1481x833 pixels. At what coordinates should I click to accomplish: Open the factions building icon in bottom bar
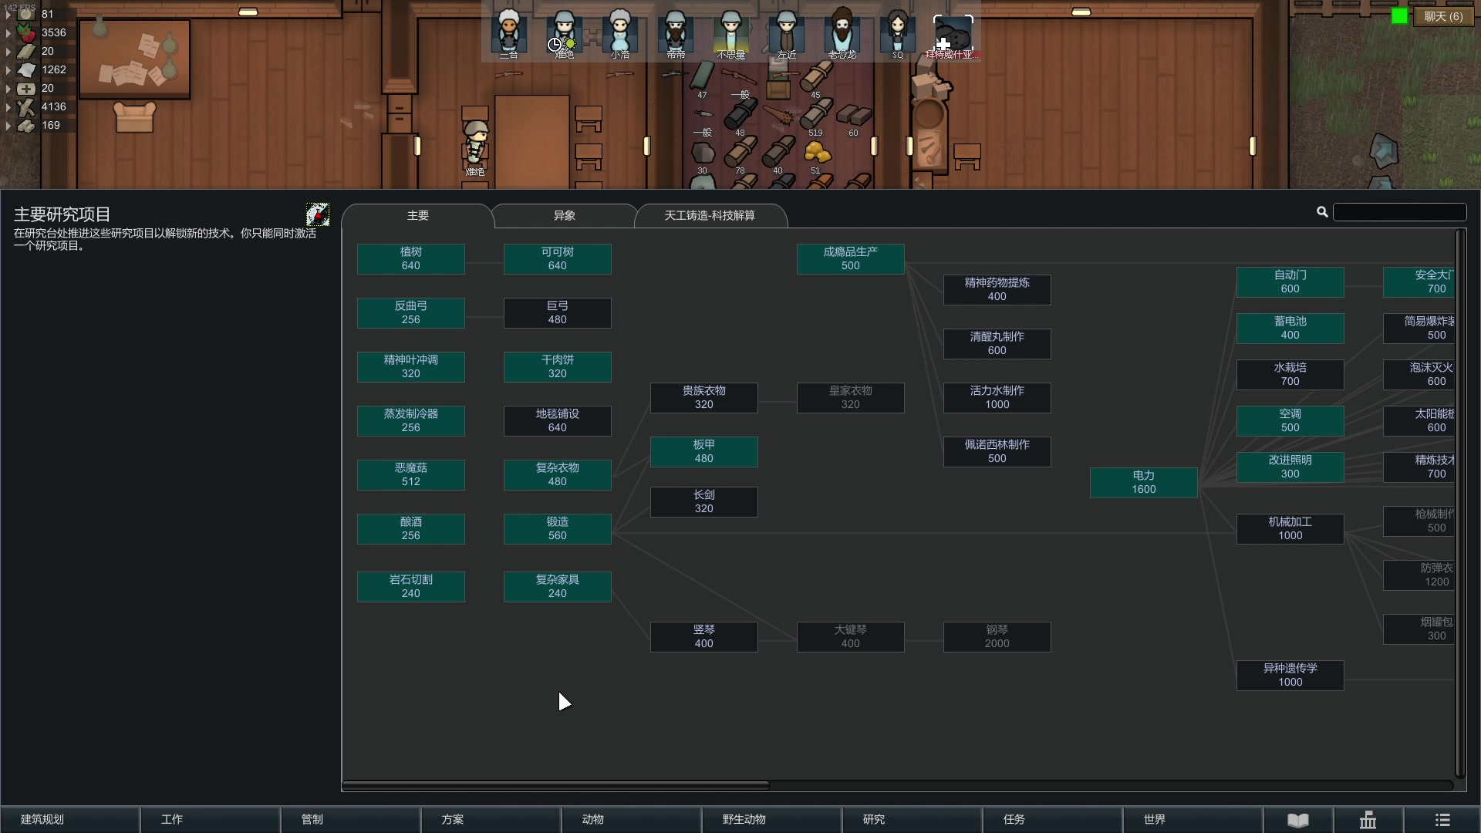pyautogui.click(x=1368, y=819)
